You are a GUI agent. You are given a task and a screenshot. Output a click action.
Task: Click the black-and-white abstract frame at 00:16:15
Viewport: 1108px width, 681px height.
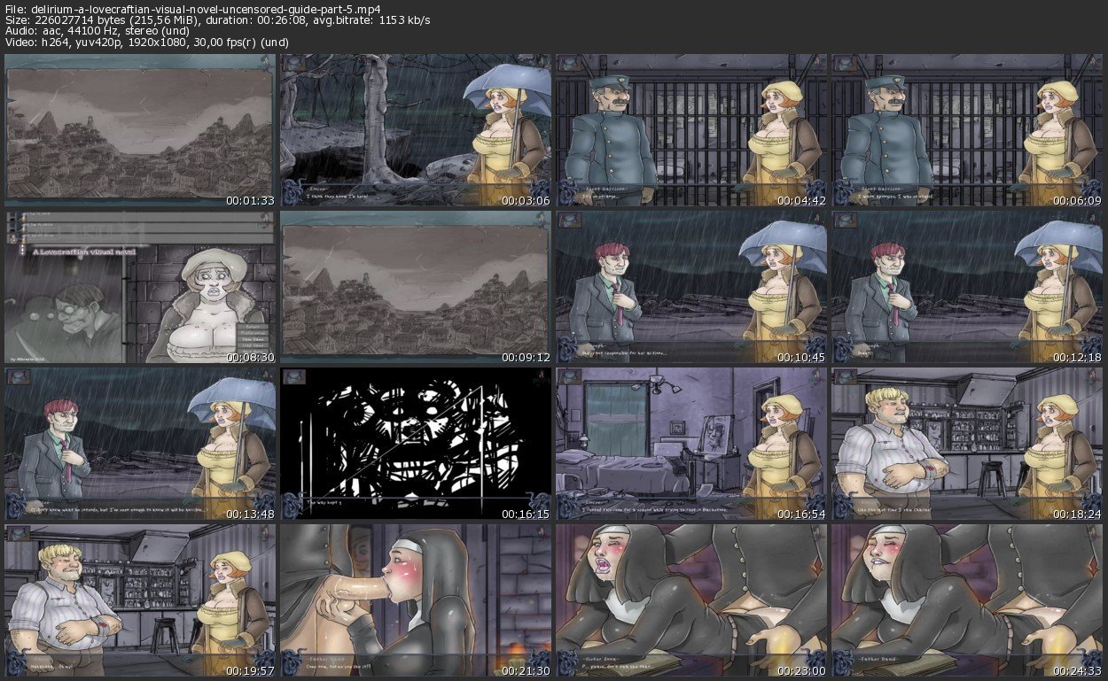click(416, 444)
